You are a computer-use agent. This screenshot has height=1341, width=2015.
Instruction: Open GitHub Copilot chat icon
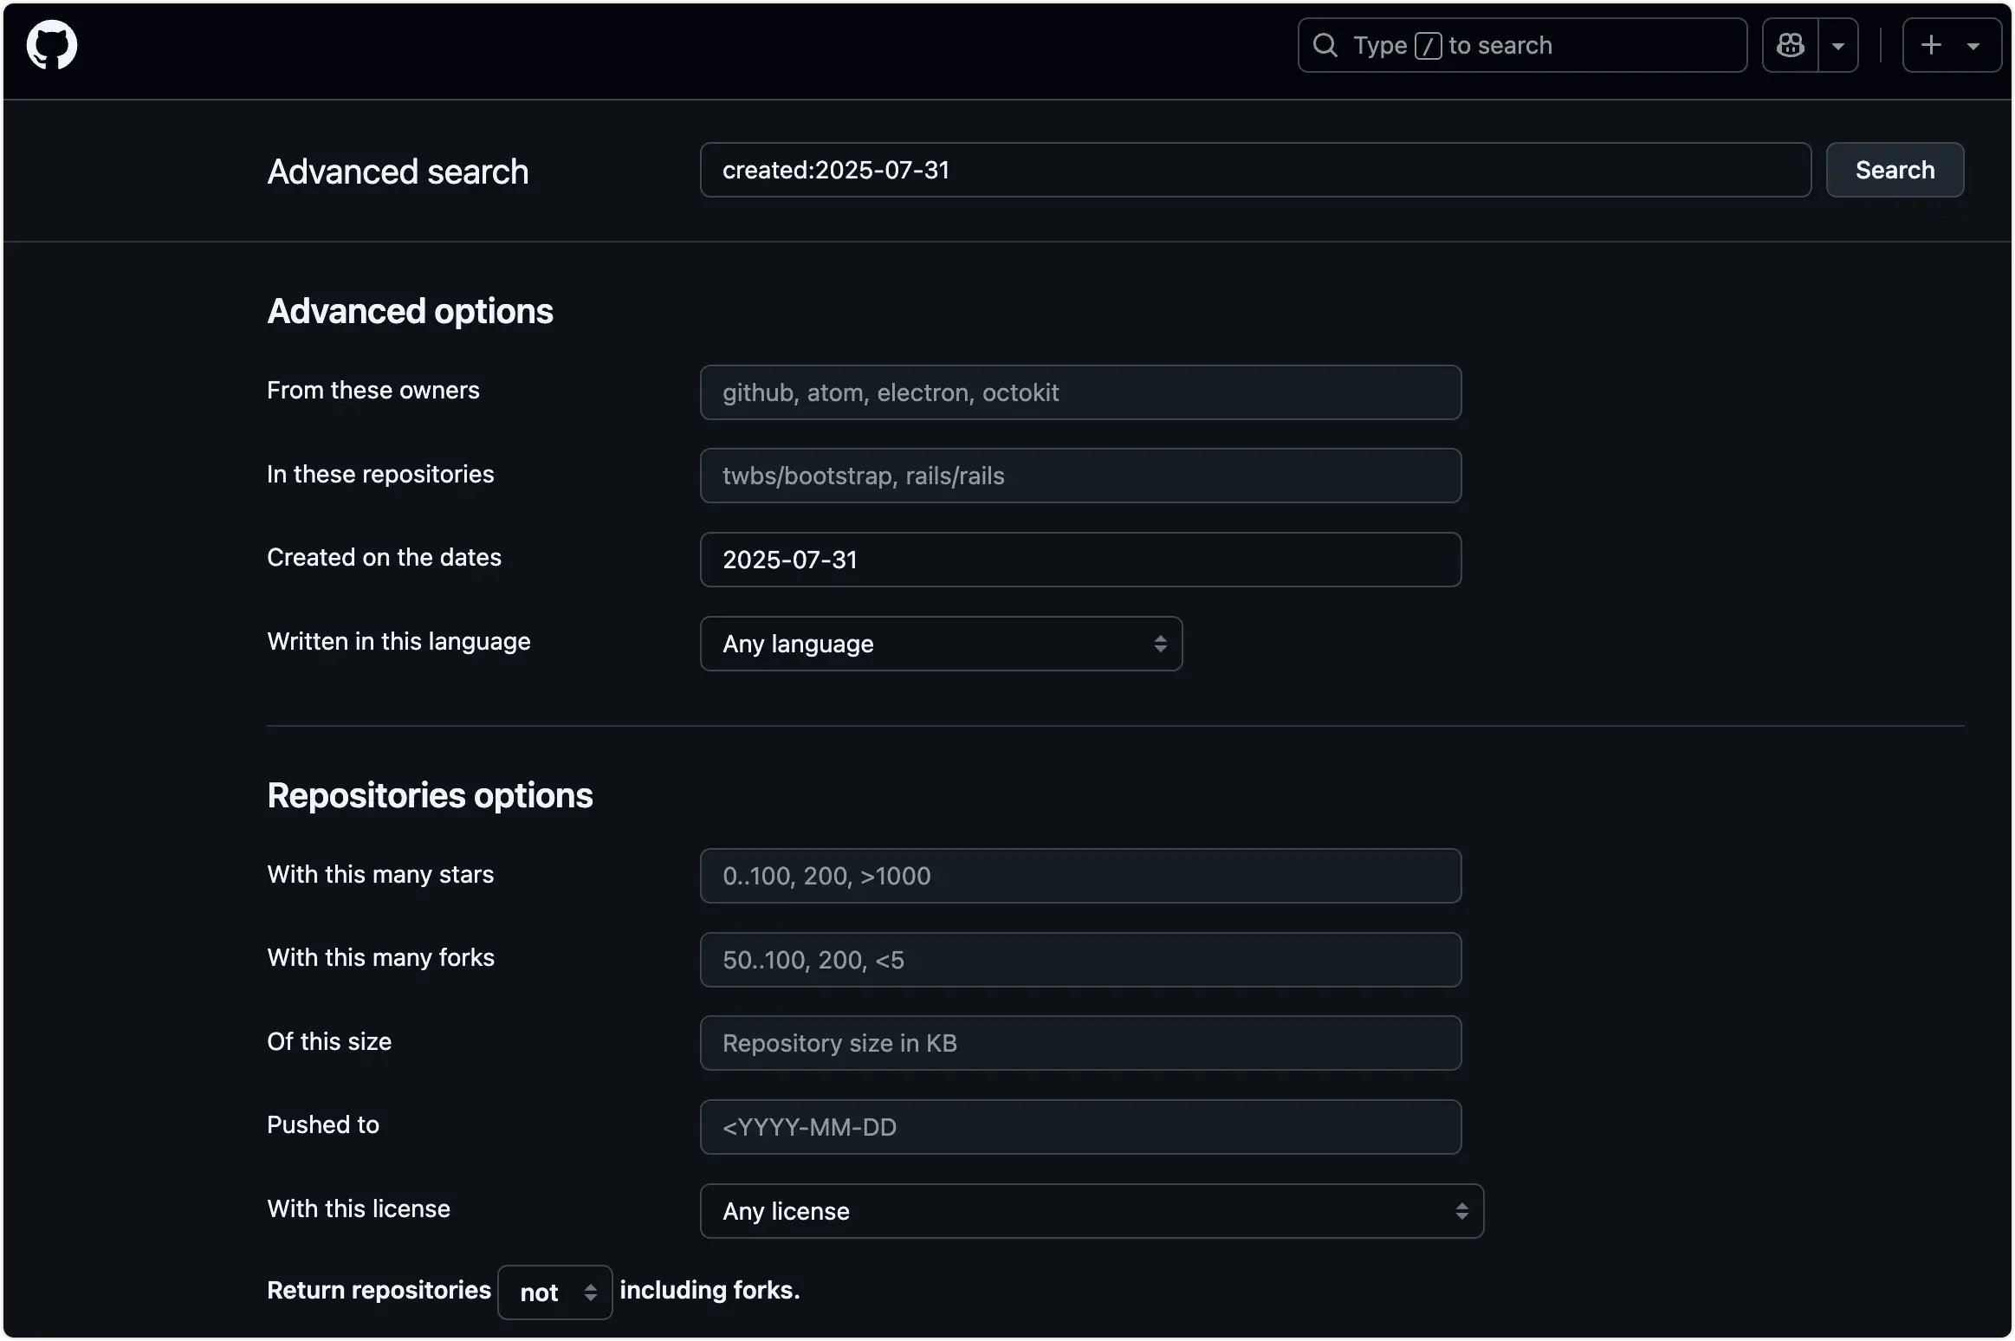[x=1791, y=45]
